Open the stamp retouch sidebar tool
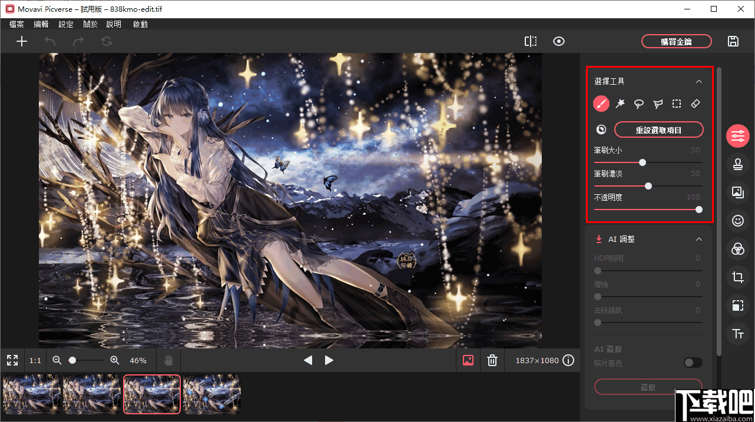The width and height of the screenshot is (755, 422). 738,164
